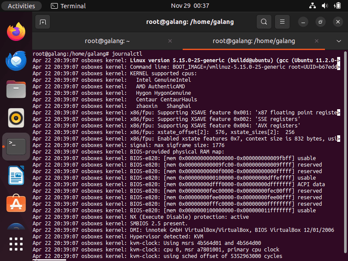
Task: Click the 'Command line: BOOT_IMAGE' log line
Action: click(186, 67)
